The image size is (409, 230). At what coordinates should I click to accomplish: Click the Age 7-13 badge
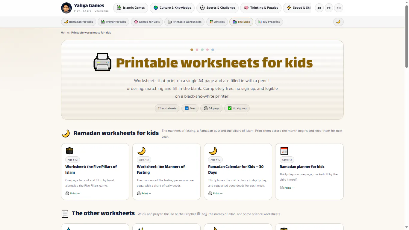pyautogui.click(x=144, y=160)
